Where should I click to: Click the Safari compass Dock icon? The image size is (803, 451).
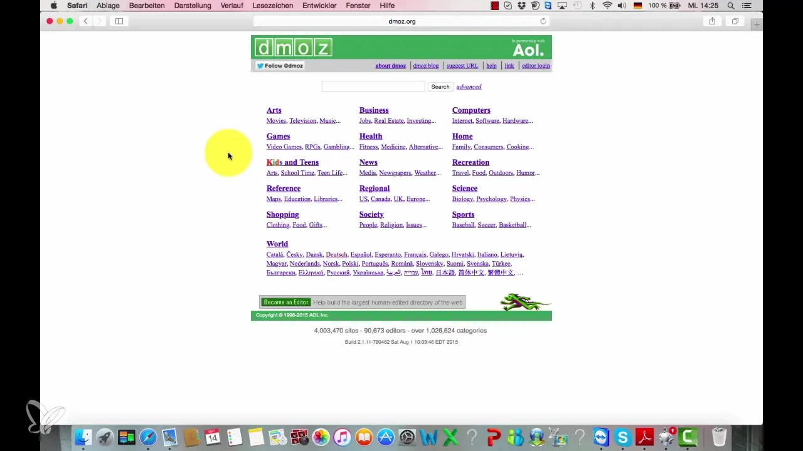click(148, 437)
